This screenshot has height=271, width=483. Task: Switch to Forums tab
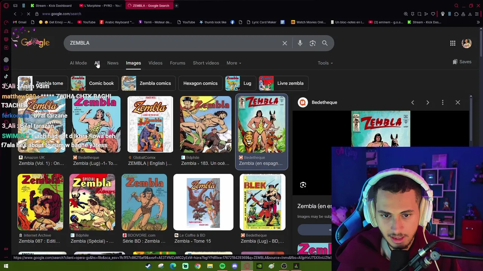point(177,63)
